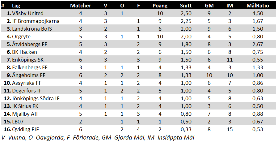Click the IM column header

click(230, 6)
